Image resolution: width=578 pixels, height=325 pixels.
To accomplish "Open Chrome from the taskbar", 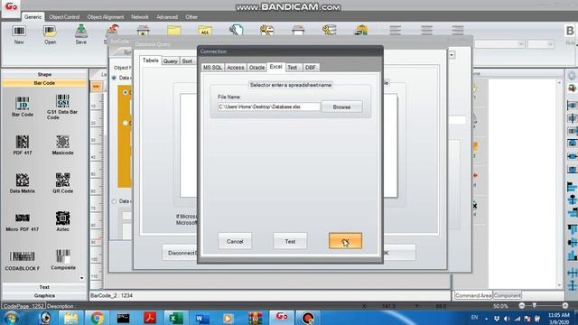I will pos(97,318).
